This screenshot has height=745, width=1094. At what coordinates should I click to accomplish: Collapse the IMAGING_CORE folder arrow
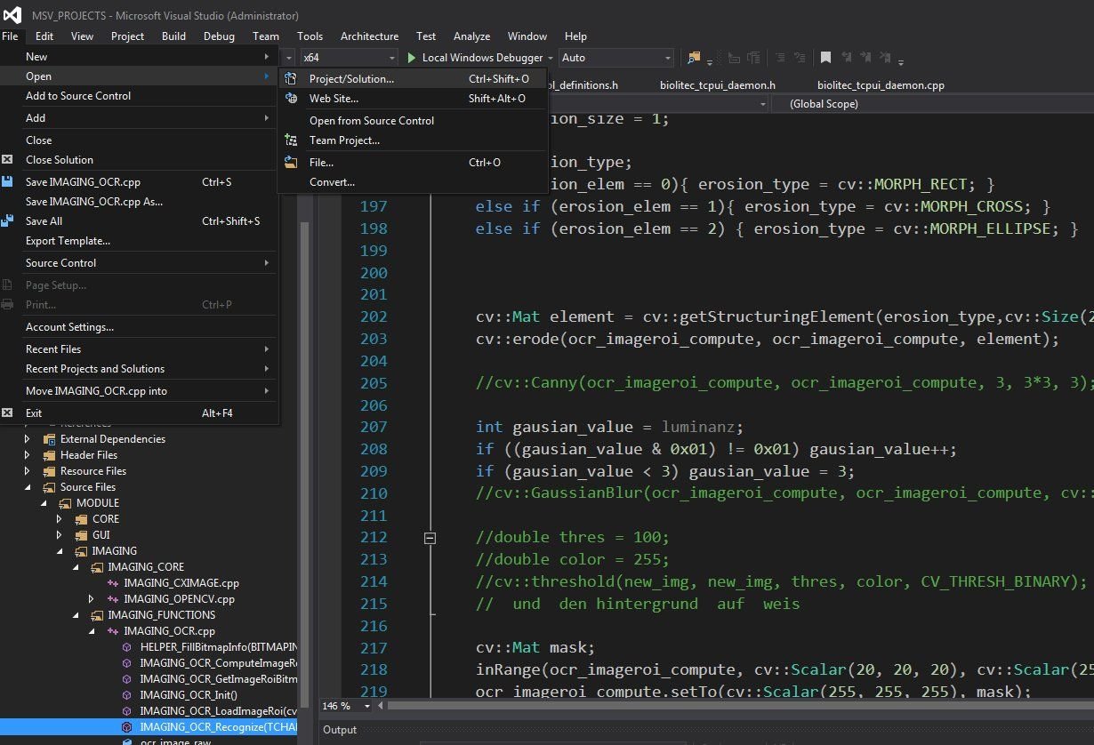[x=76, y=567]
